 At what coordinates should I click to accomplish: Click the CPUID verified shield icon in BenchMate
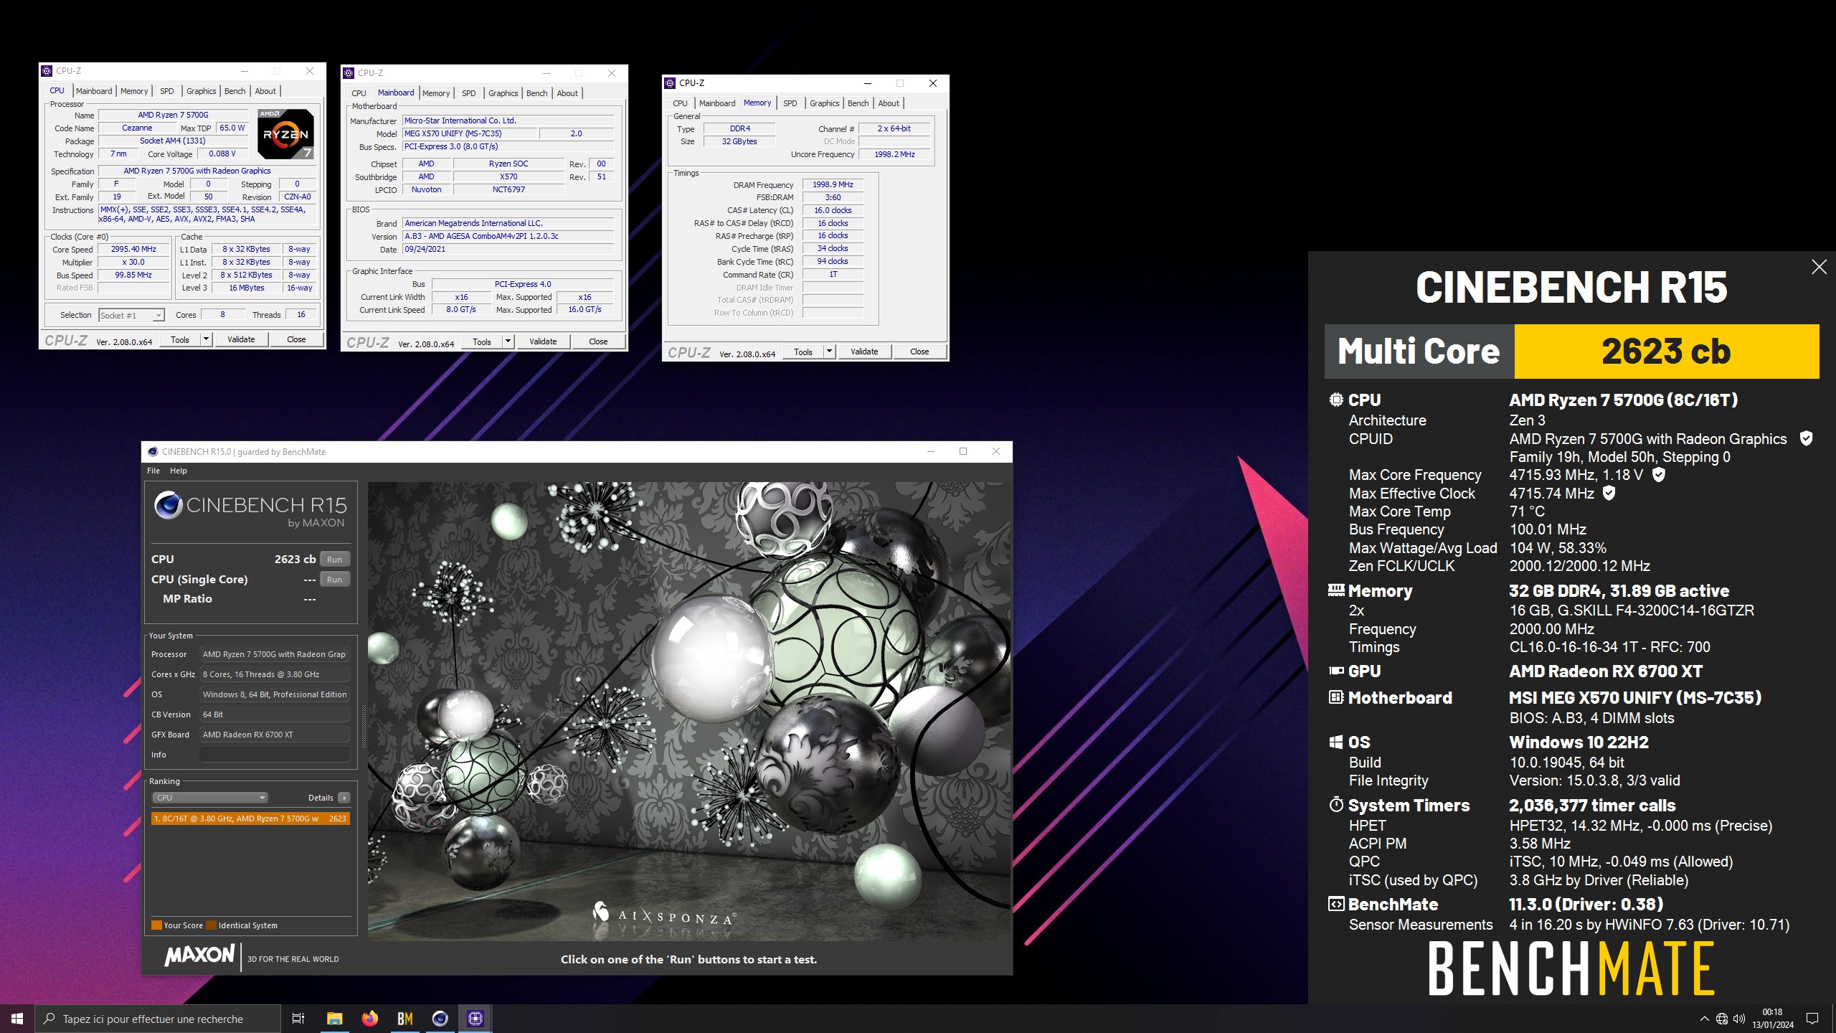[x=1807, y=438]
